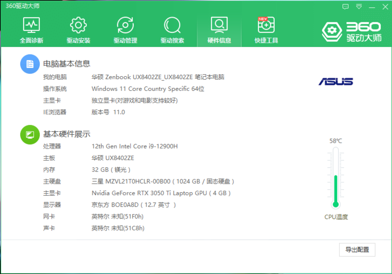Click the 主硬盘 label
The width and height of the screenshot is (392, 274).
[52, 181]
